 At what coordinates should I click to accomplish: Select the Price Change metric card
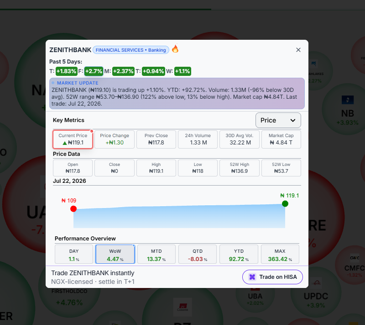115,139
